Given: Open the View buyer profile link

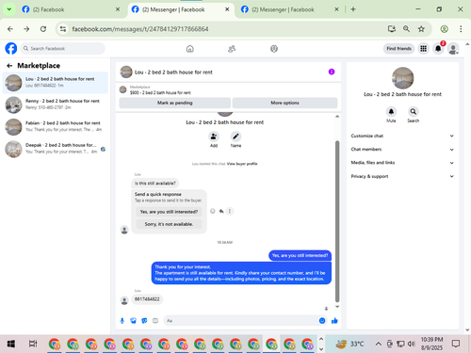Looking at the screenshot, I should pyautogui.click(x=242, y=164).
